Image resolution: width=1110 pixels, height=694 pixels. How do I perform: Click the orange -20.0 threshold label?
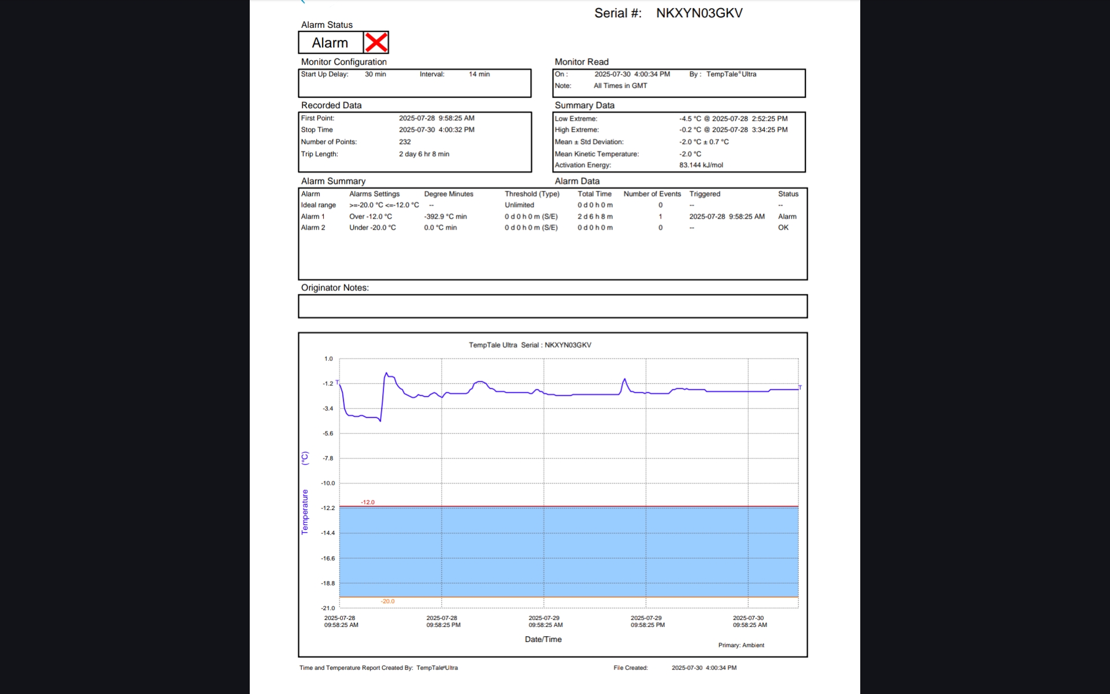click(387, 601)
